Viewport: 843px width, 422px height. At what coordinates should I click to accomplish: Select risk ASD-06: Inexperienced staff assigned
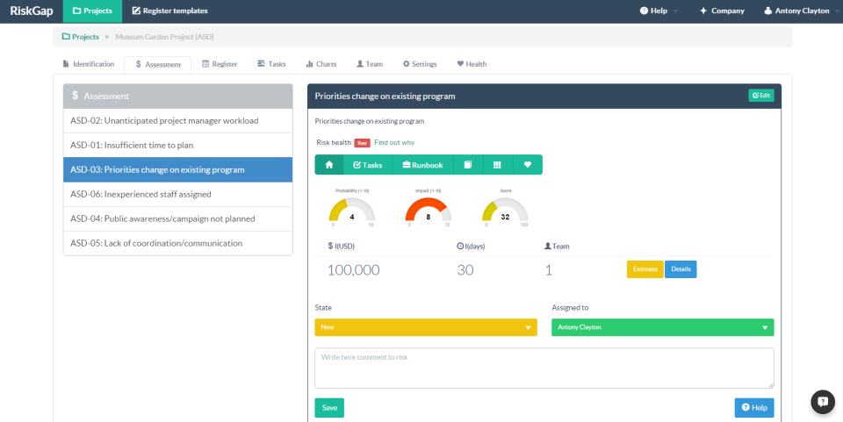click(x=177, y=194)
